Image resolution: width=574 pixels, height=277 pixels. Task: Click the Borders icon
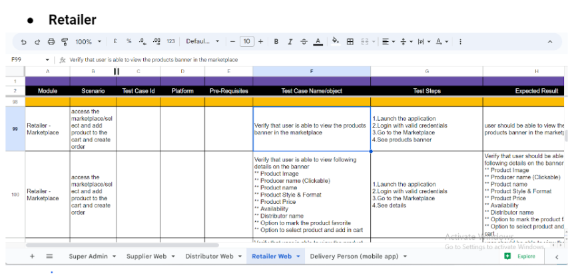(x=350, y=41)
